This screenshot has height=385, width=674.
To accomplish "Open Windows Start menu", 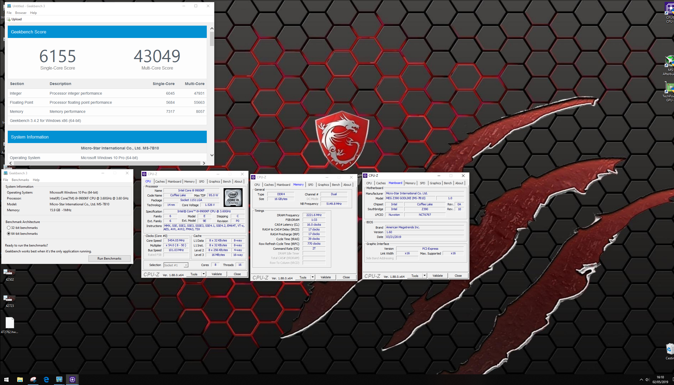I will click(x=6, y=379).
